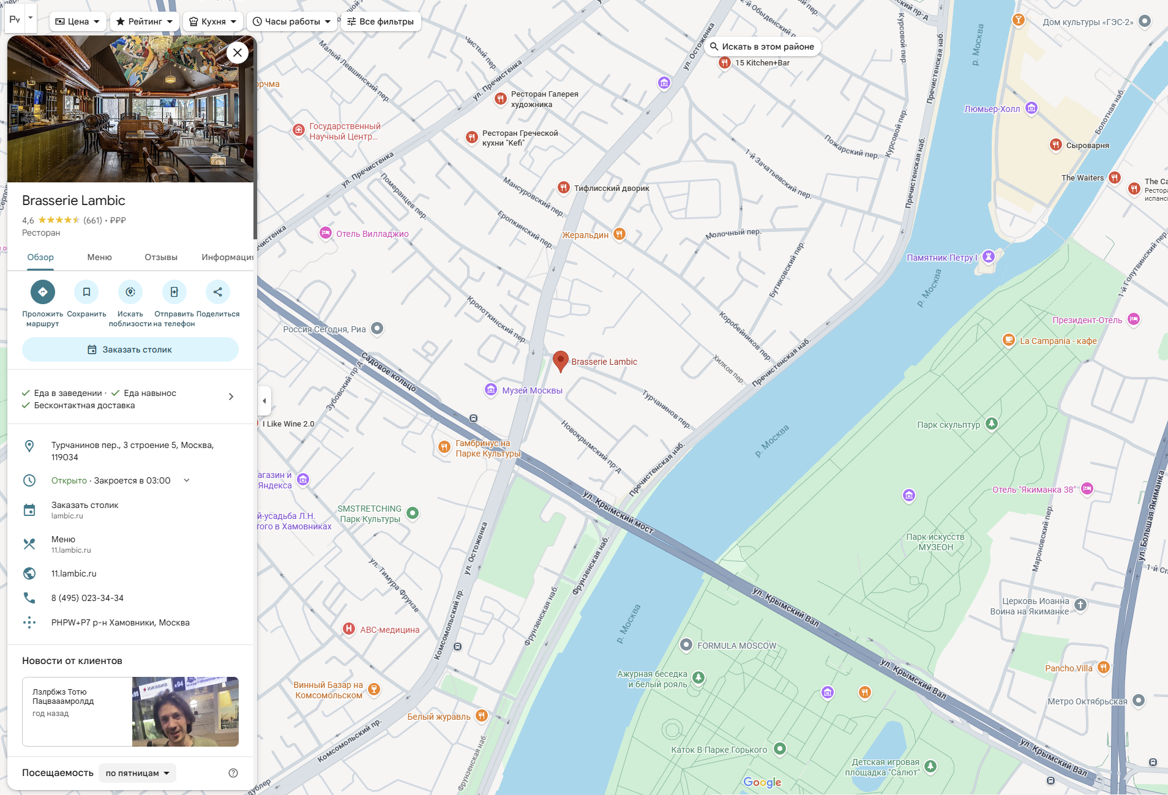Select the Люмьер-Холл marker
The width and height of the screenshot is (1168, 795).
pos(1031,108)
